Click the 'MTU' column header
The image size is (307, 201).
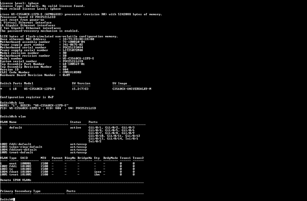tap(43, 158)
